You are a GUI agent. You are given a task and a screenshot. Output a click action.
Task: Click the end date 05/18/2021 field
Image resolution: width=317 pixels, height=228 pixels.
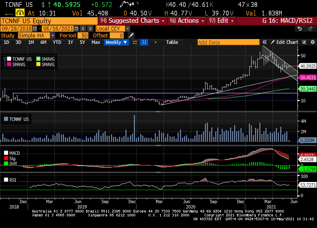[x=58, y=28]
